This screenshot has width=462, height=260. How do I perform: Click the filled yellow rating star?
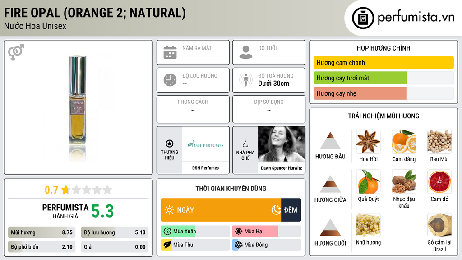[65, 190]
